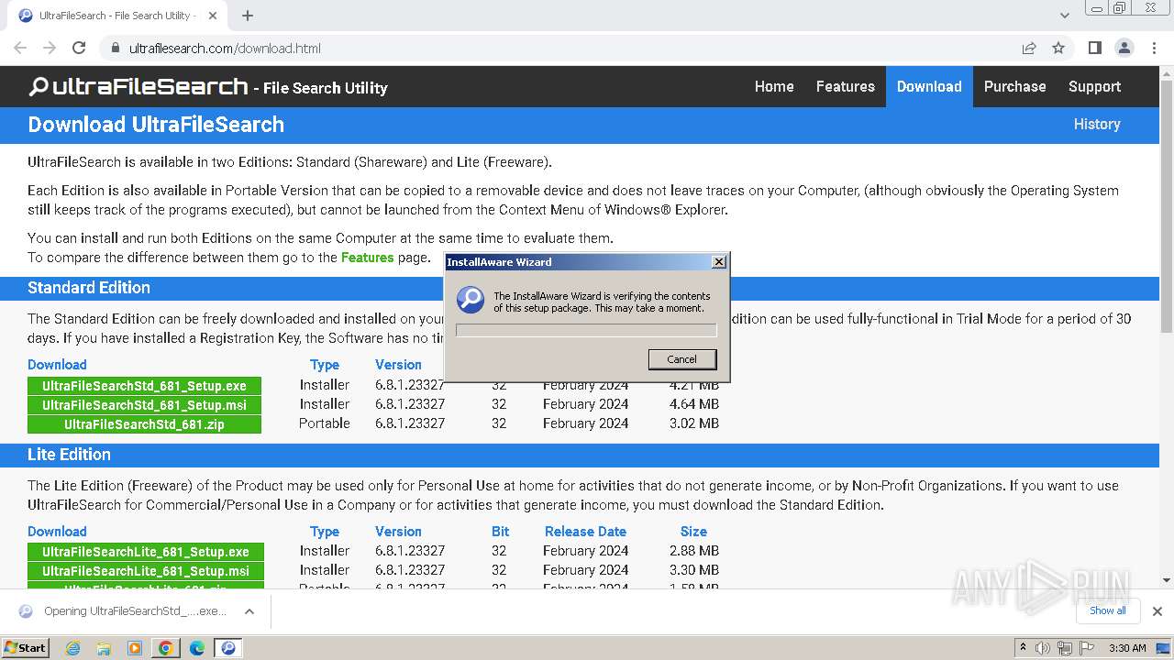Viewport: 1174px width, 660px height.
Task: Close the UltraFileSearch browser tab
Action: click(x=214, y=16)
